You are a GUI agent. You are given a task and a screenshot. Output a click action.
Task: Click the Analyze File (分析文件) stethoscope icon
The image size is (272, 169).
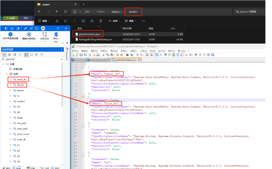click(44, 34)
